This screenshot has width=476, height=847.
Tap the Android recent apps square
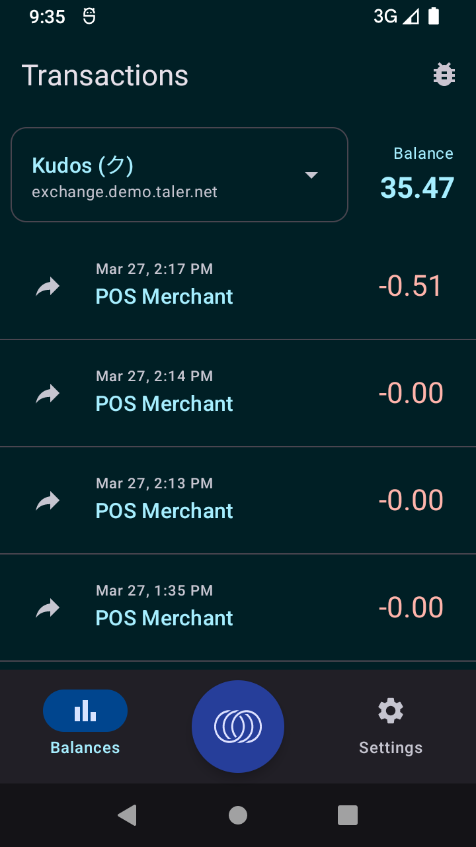pos(348,815)
